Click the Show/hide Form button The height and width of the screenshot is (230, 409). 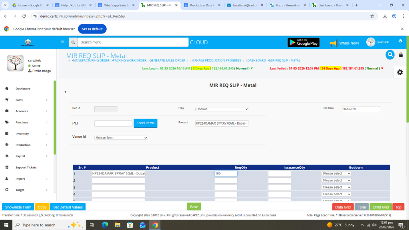point(18,207)
